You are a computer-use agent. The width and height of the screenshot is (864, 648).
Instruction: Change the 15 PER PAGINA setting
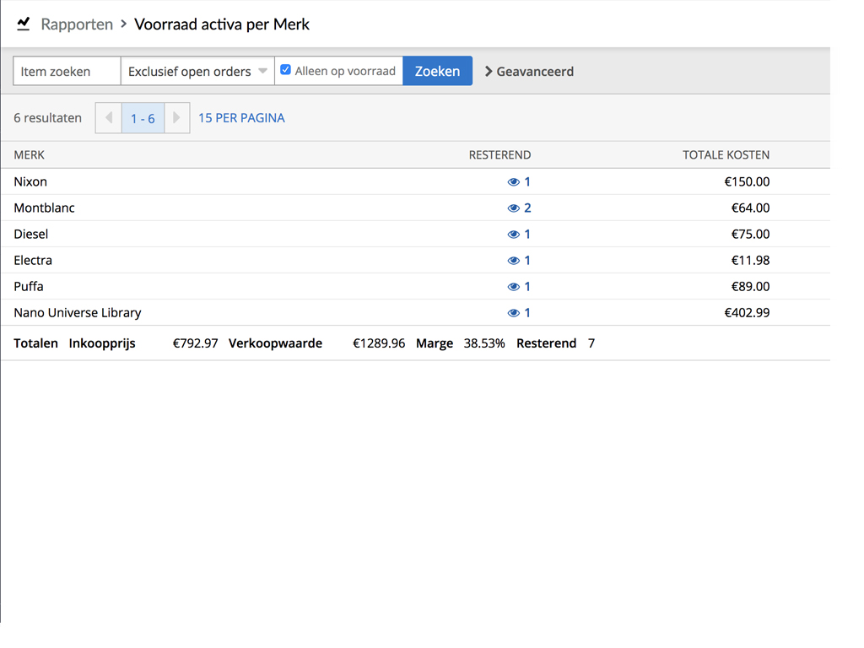241,118
